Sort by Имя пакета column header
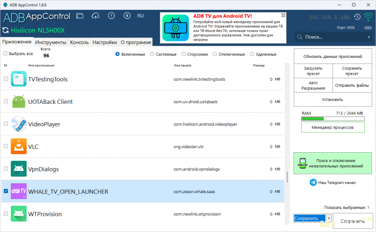Screen dimensions: 376x232 (182, 65)
